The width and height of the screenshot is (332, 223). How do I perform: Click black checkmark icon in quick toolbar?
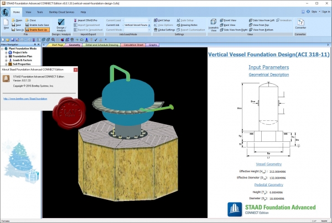coord(96,40)
